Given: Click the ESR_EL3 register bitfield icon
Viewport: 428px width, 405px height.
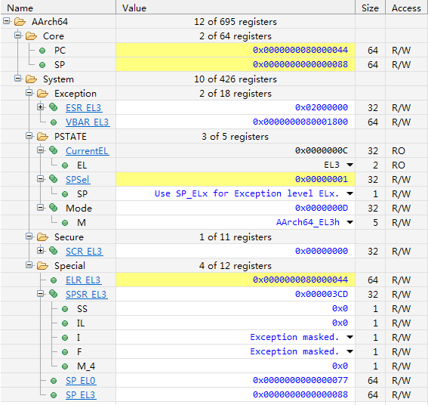Looking at the screenshot, I should pos(54,107).
